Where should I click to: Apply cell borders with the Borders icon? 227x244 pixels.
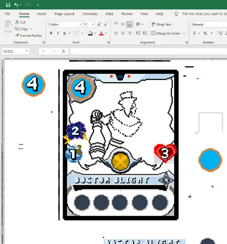(77, 33)
